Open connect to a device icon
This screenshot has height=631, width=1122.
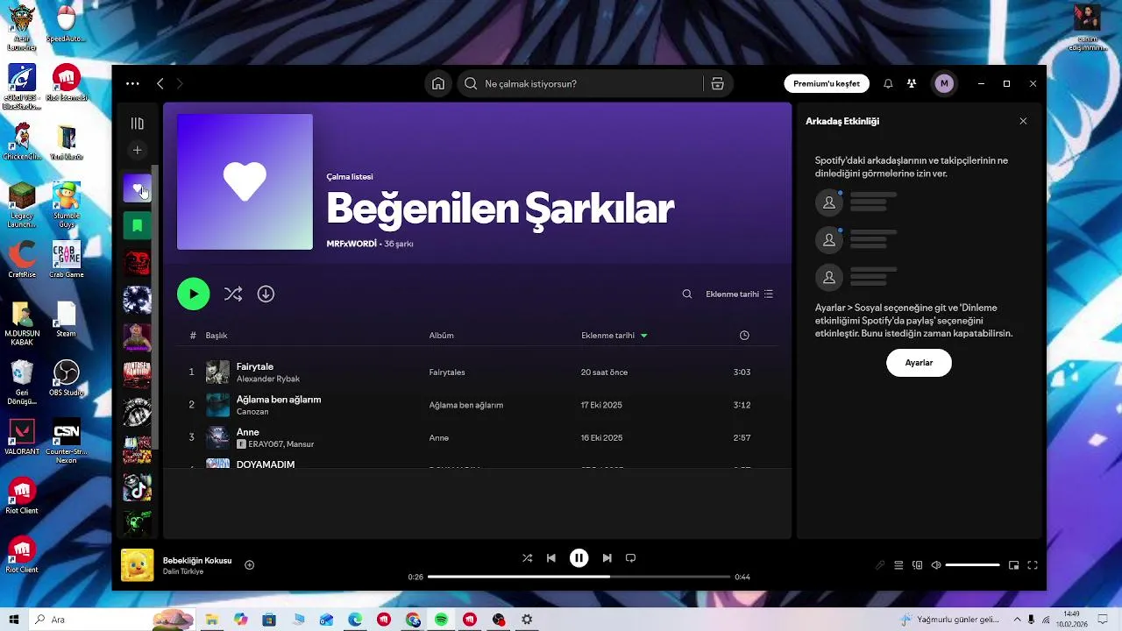click(918, 565)
